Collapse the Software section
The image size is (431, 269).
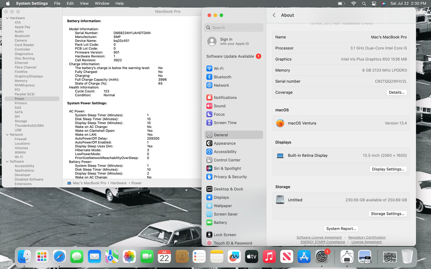[7, 161]
